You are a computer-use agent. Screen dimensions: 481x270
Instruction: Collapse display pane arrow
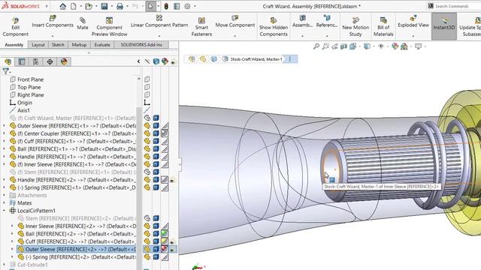tap(138, 61)
